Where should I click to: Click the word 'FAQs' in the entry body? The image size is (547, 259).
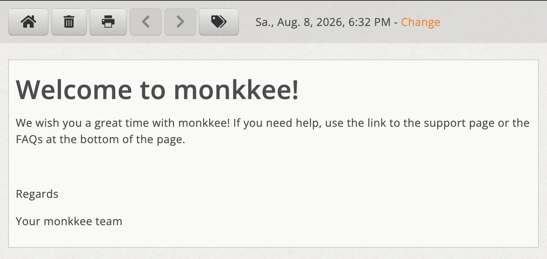pos(29,139)
